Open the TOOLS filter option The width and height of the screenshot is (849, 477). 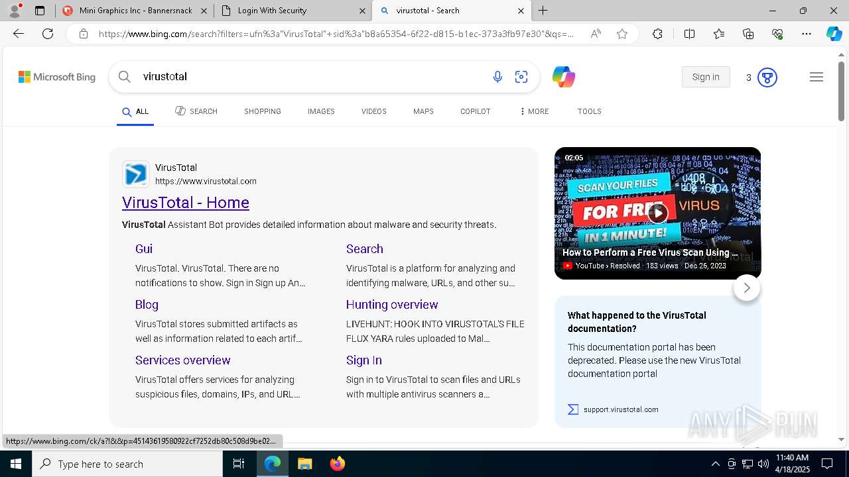[590, 111]
